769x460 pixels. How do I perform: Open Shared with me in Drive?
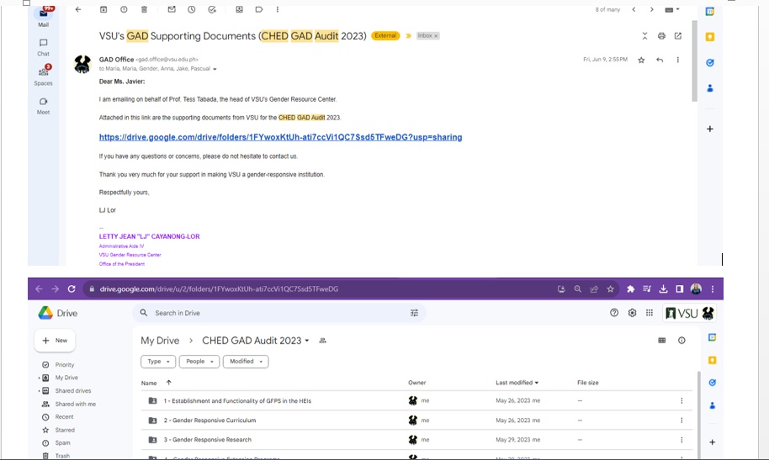[75, 404]
